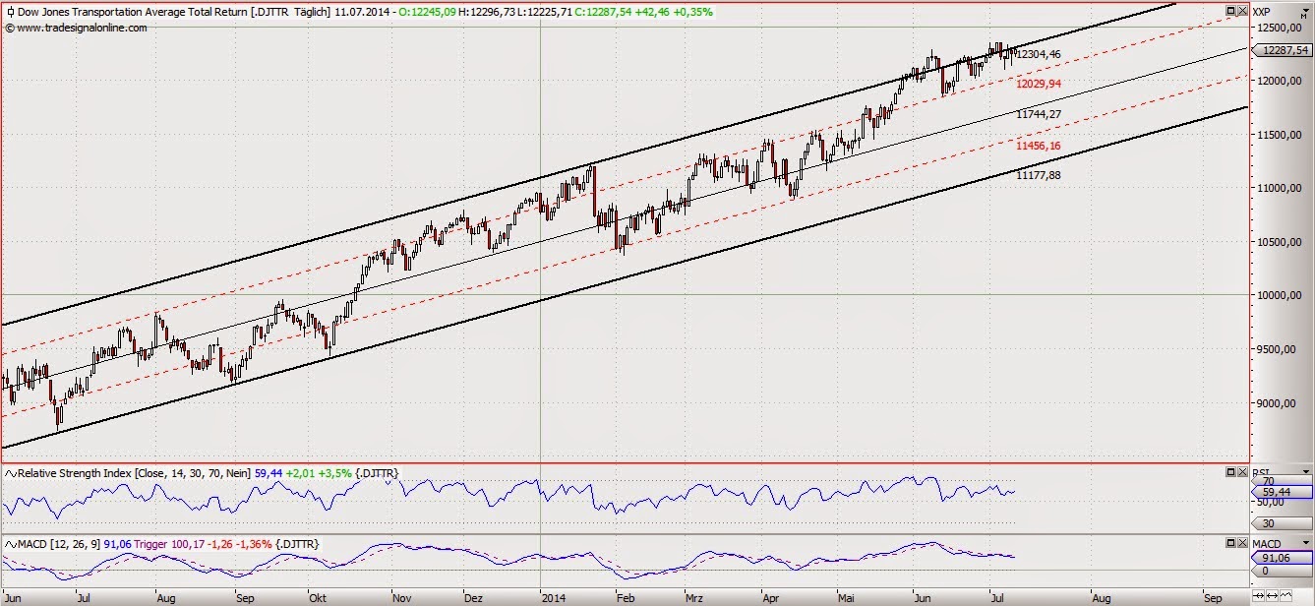Click the red channel label 12029,94

point(1039,85)
